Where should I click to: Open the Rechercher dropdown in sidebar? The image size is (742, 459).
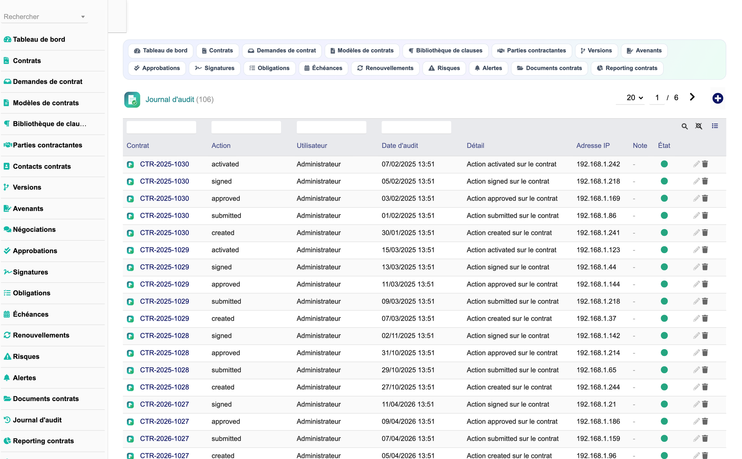point(44,17)
